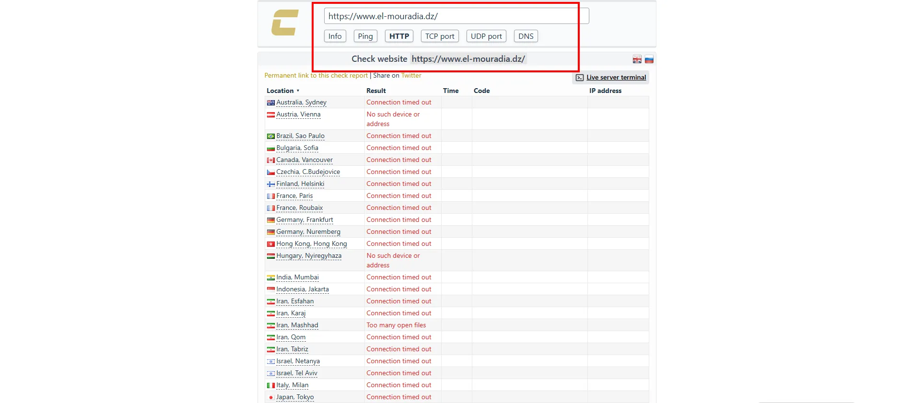The image size is (901, 403).
Task: Click the Italy flag icon
Action: [x=271, y=385]
